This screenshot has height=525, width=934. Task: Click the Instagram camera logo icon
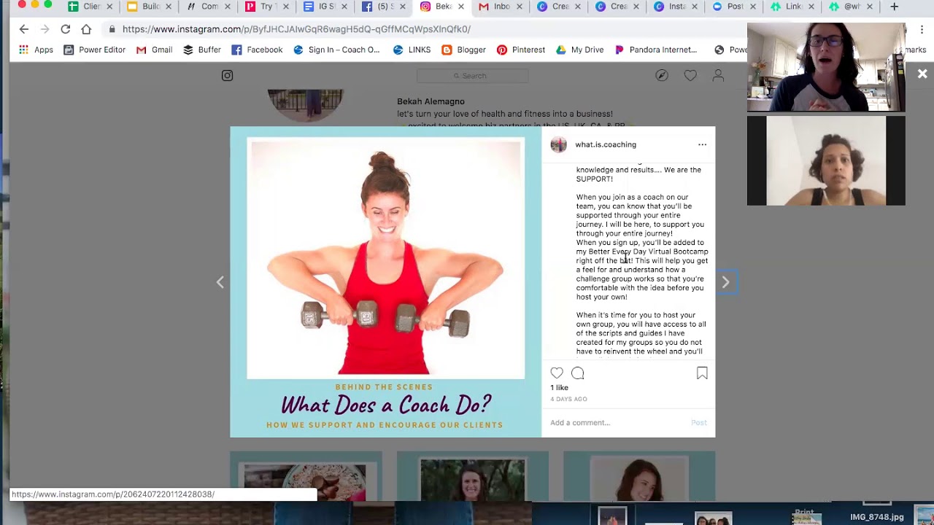(x=227, y=76)
